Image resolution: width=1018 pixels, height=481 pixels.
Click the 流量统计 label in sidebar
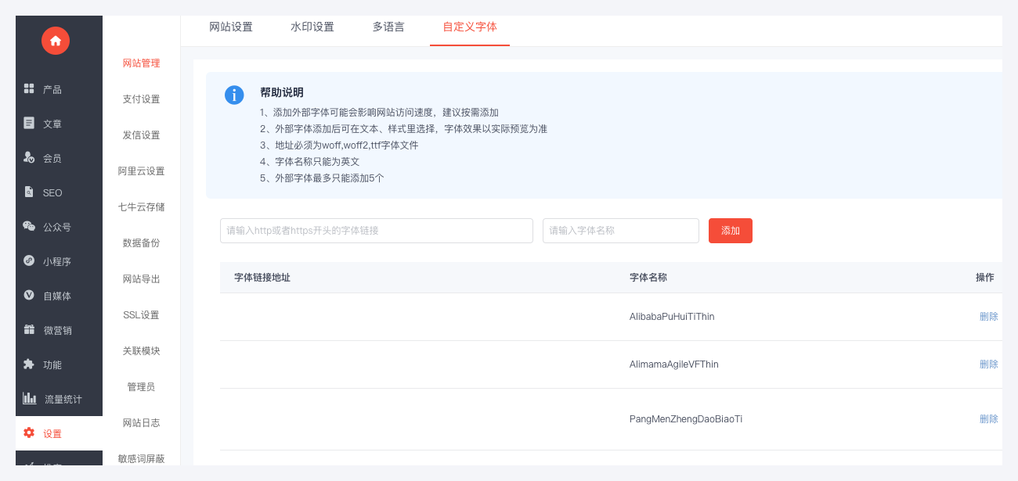tap(63, 400)
